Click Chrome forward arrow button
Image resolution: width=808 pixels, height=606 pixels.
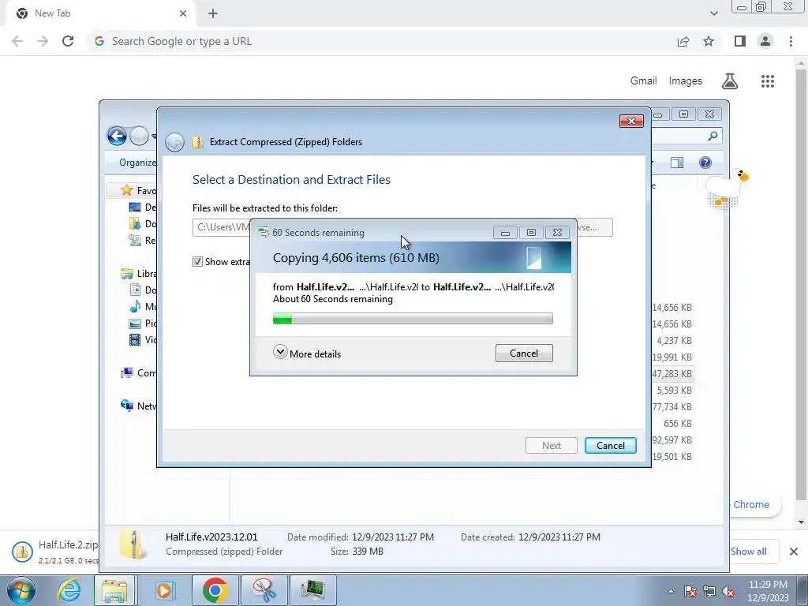click(43, 41)
